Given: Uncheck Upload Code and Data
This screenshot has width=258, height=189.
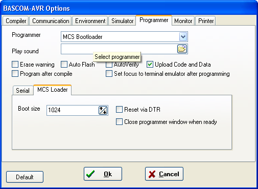Looking at the screenshot, I should [150, 65].
